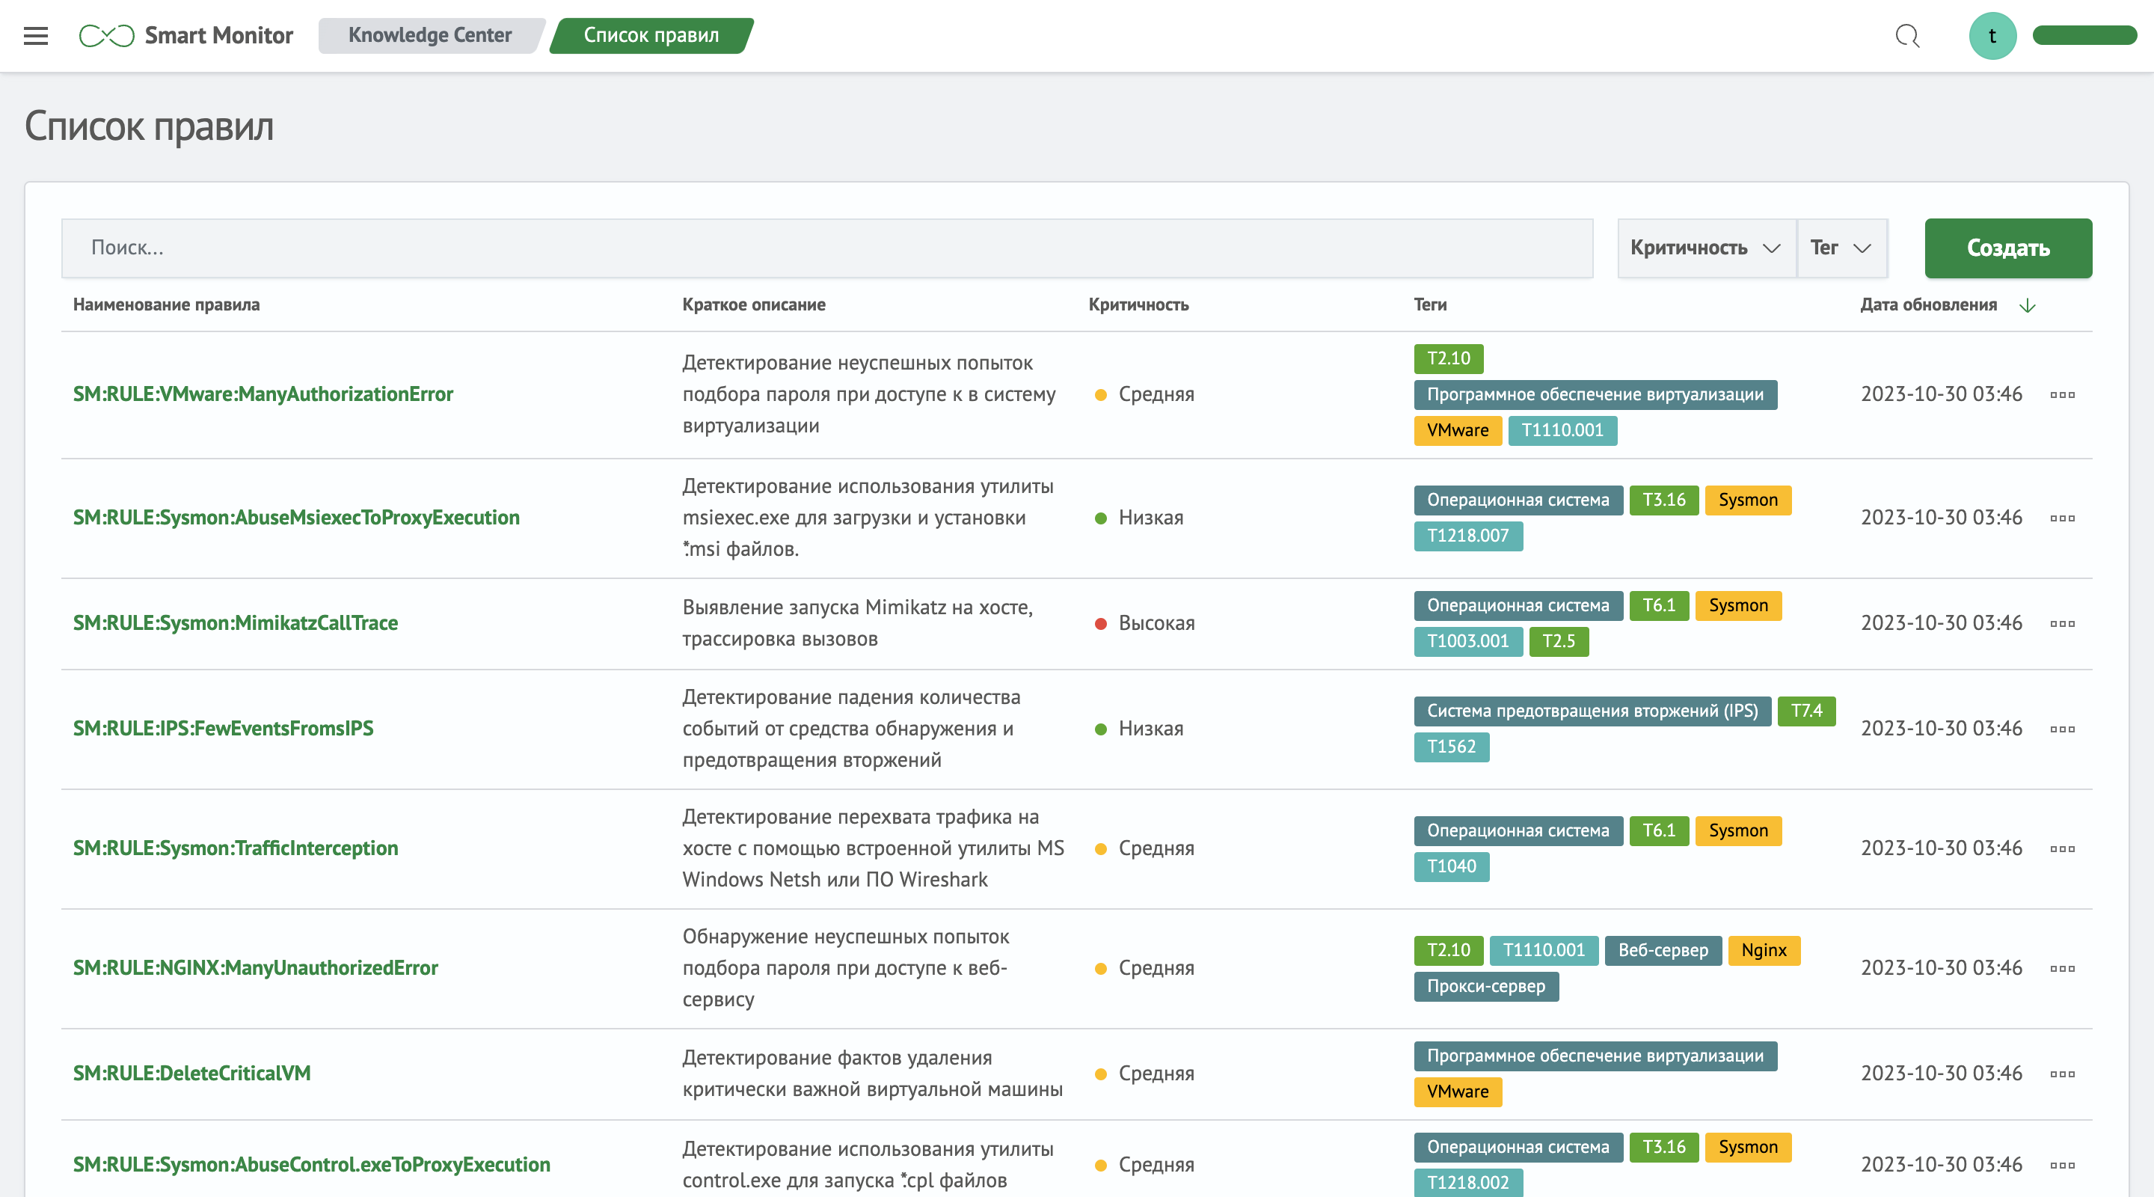This screenshot has width=2154, height=1197.
Task: Click the Smart Monitor logo icon
Action: (x=106, y=35)
